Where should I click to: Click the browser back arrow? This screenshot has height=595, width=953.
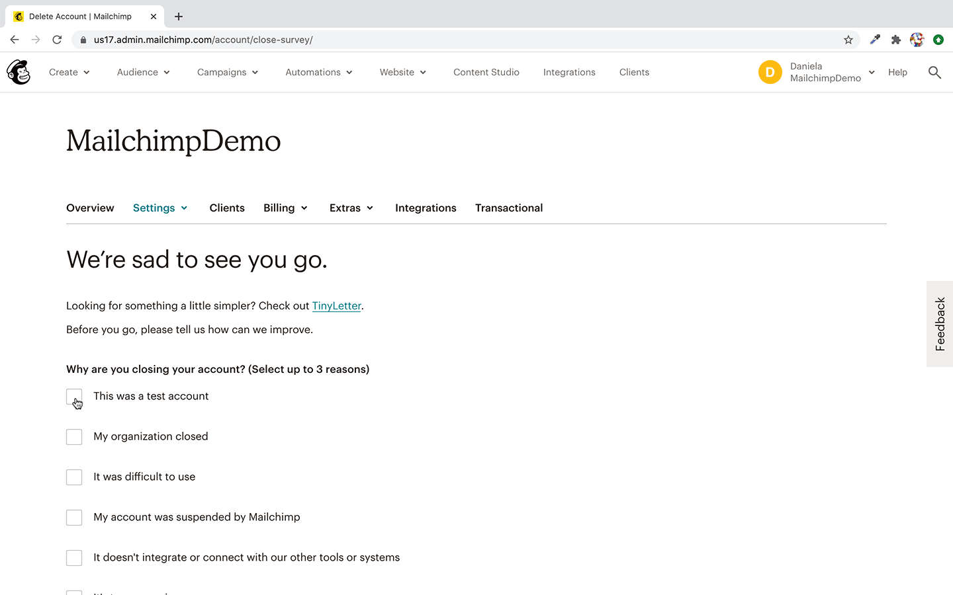pos(15,40)
